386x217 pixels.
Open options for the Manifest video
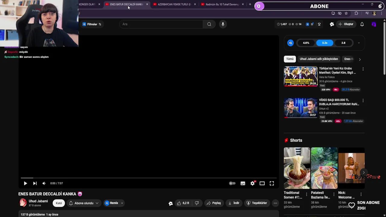(363, 69)
